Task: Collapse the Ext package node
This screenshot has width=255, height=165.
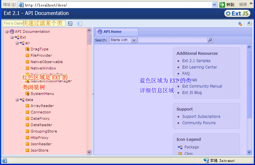Action: click(x=12, y=37)
